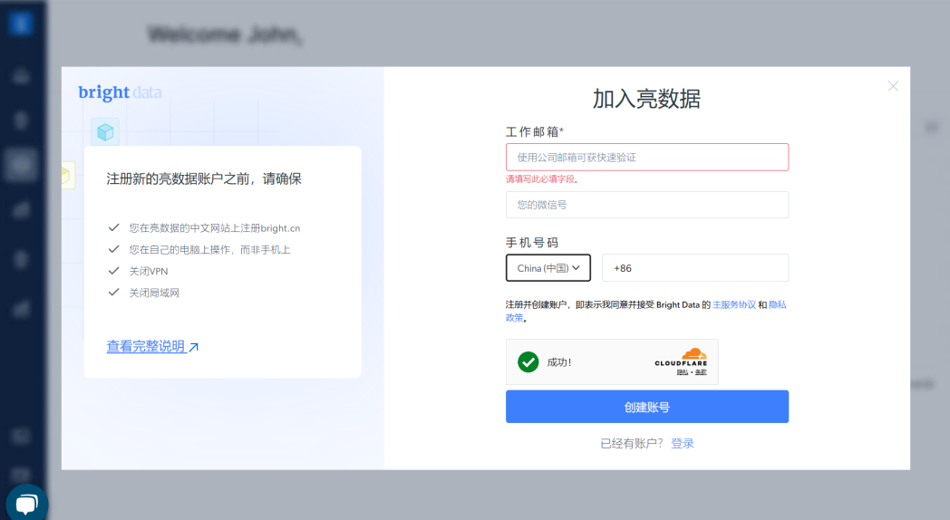This screenshot has width=950, height=520.
Task: Click the 已经有账户? text
Action: coord(632,444)
